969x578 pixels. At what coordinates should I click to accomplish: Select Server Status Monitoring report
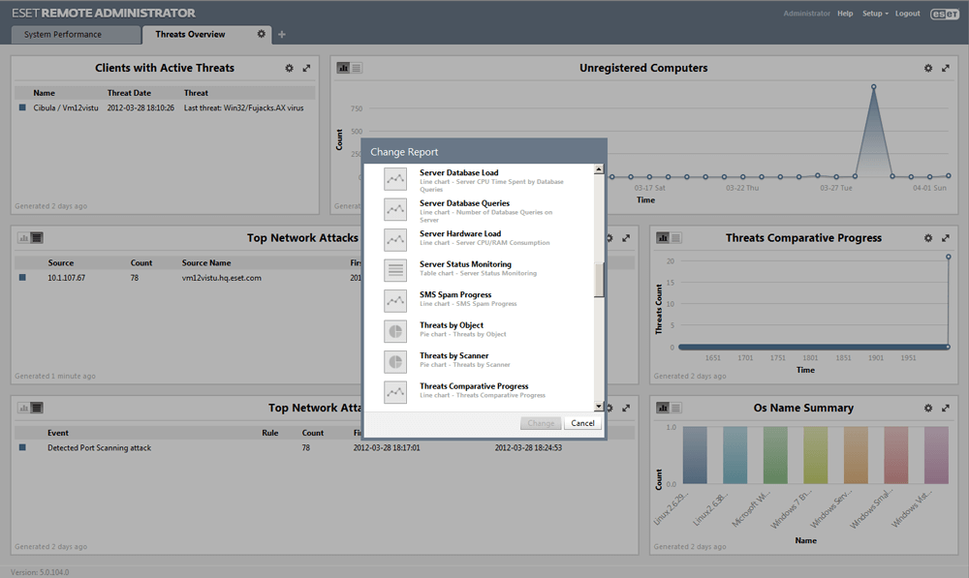point(479,269)
